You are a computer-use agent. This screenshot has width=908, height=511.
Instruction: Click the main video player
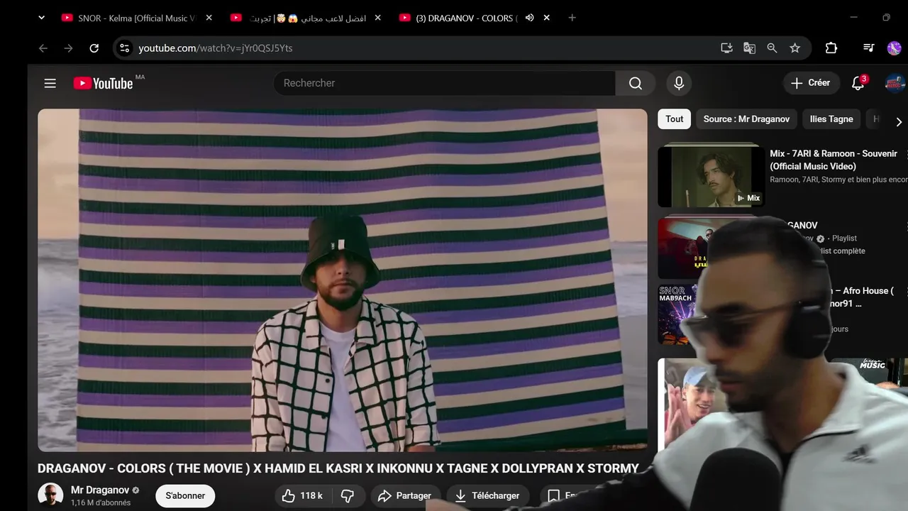pyautogui.click(x=343, y=280)
